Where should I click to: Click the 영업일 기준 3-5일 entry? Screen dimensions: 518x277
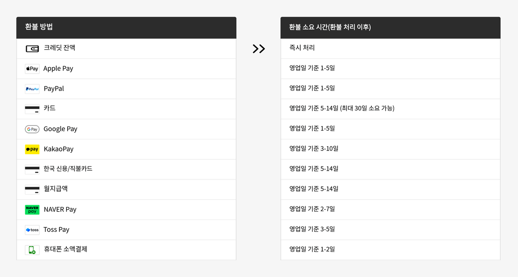[312, 229]
